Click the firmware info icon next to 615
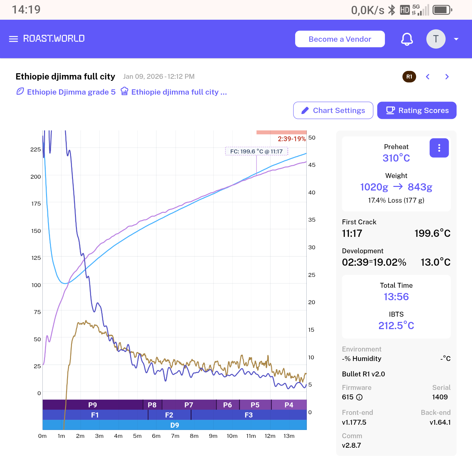Image resolution: width=472 pixels, height=473 pixels. (360, 397)
